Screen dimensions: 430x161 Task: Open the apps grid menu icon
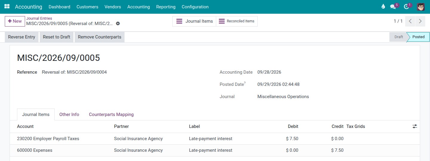(7, 7)
